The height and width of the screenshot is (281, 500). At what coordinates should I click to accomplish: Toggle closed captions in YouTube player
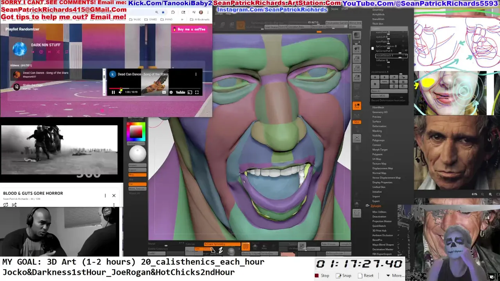(164, 92)
